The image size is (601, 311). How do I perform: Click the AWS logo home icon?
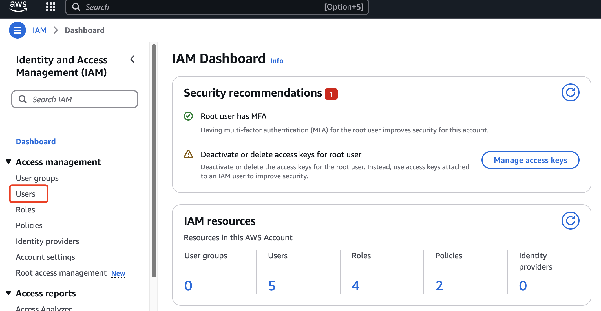(x=18, y=6)
